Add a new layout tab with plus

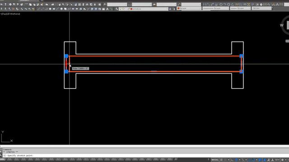[176, 159]
